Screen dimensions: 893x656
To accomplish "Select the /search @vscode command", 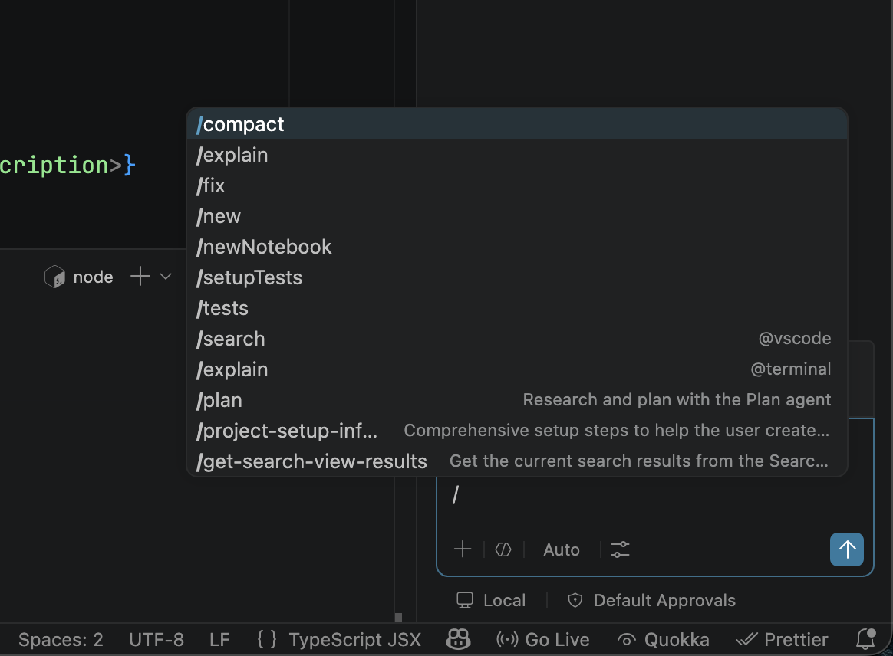I will click(517, 339).
